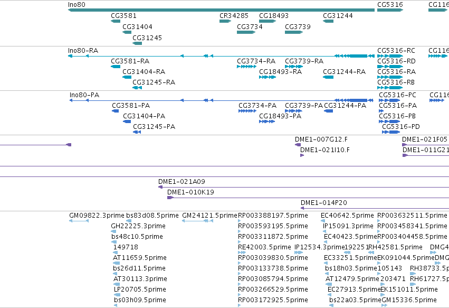Select the AT11659.5prime EST
449x308 pixels.
(x=116, y=263)
